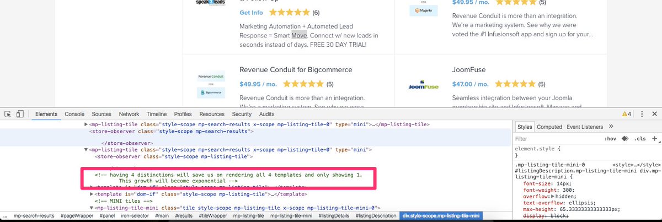Activate the inspect element picker icon

pos(8,114)
